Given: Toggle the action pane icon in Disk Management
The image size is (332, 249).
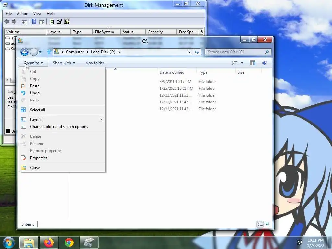Looking at the screenshot, I should point(42,22).
